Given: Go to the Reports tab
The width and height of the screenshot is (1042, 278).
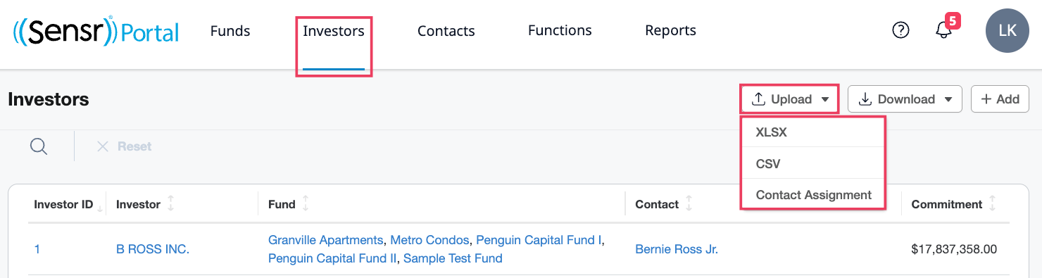Looking at the screenshot, I should click(670, 30).
